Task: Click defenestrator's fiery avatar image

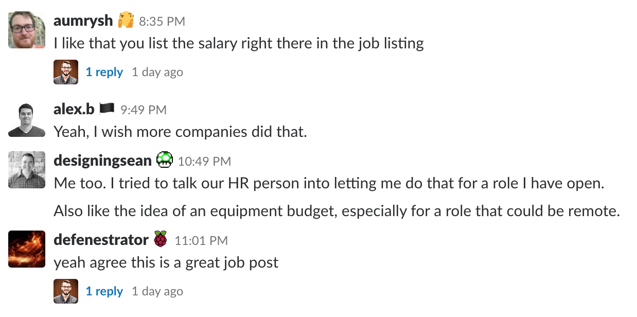Action: click(x=27, y=249)
